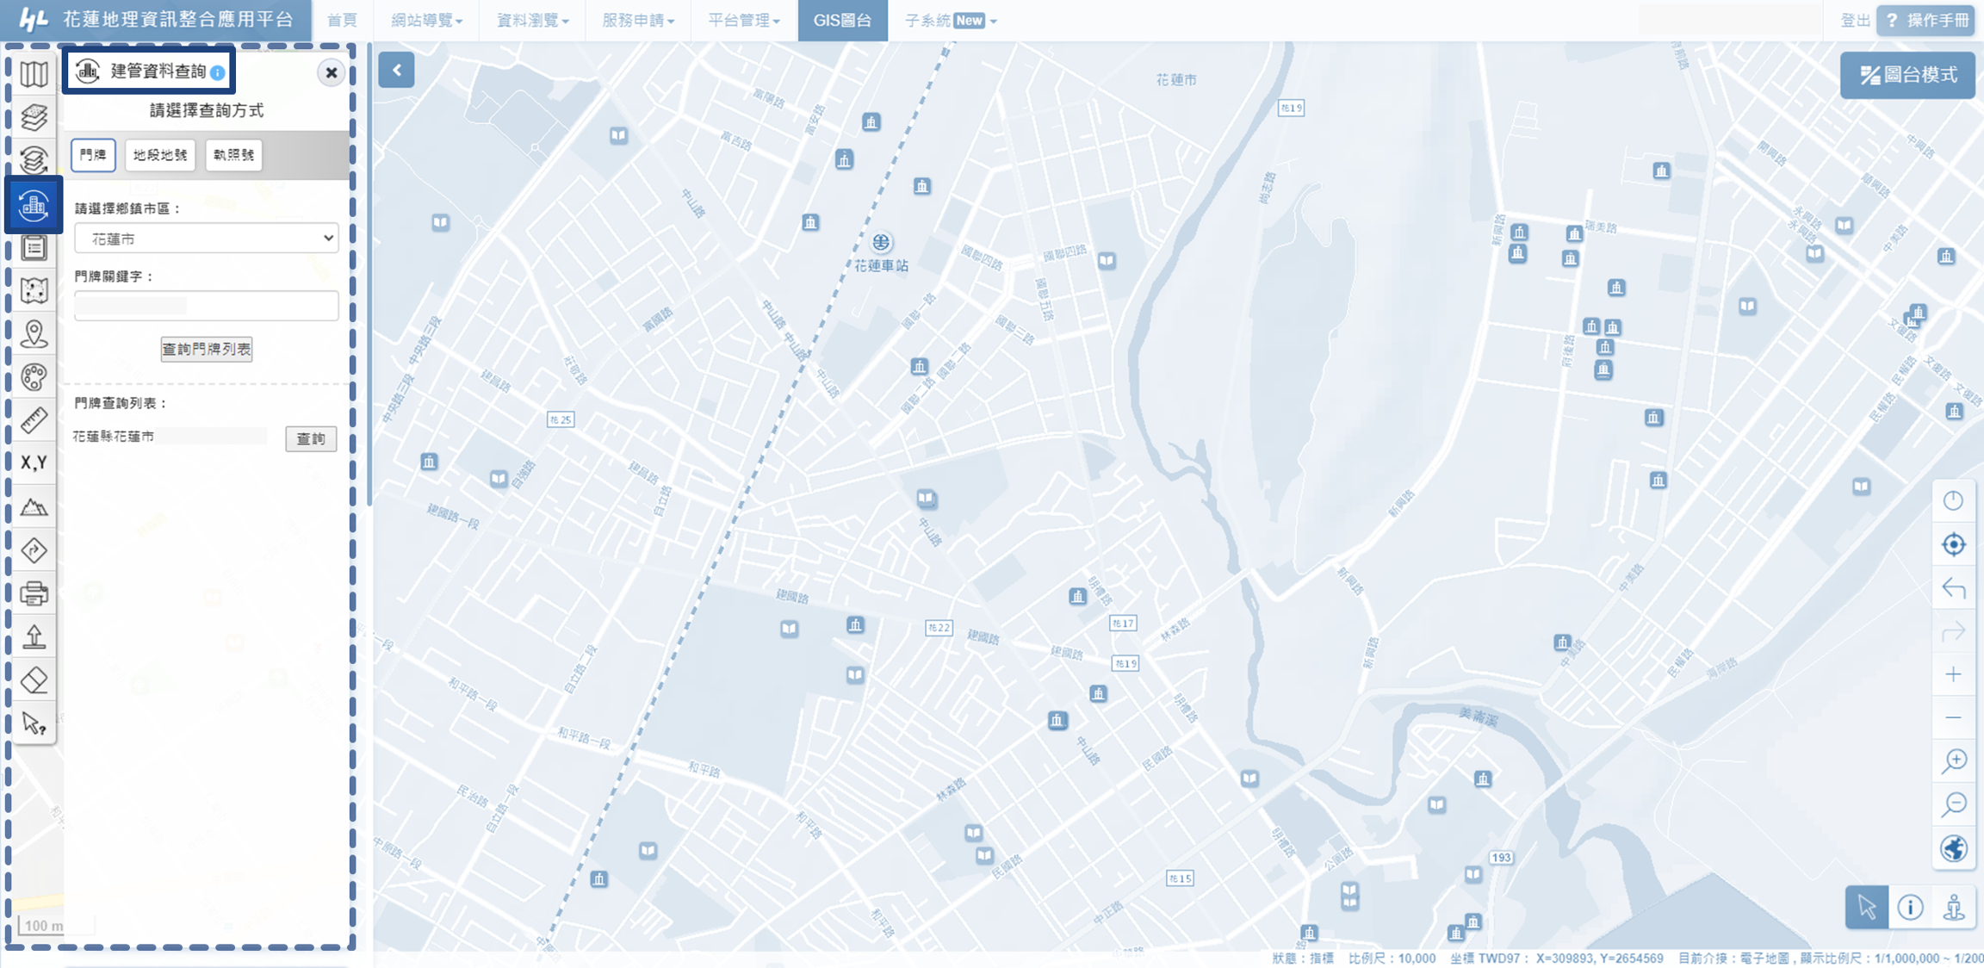Expand the 資料瀏覽 menu

(x=532, y=21)
